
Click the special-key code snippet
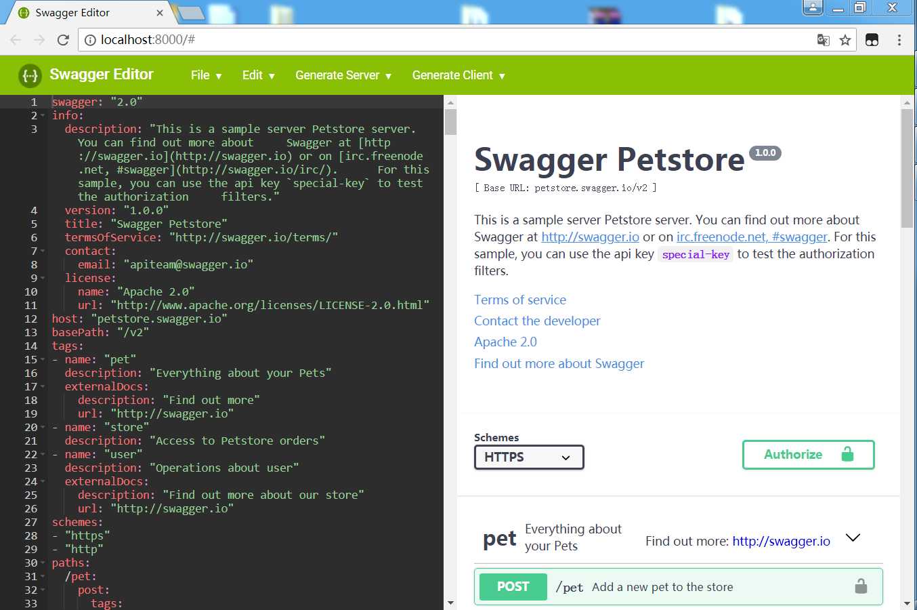pyautogui.click(x=696, y=254)
